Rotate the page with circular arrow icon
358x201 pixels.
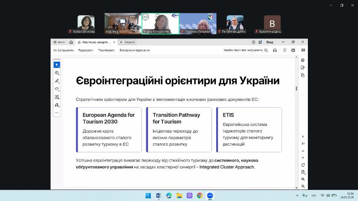(x=303, y=165)
